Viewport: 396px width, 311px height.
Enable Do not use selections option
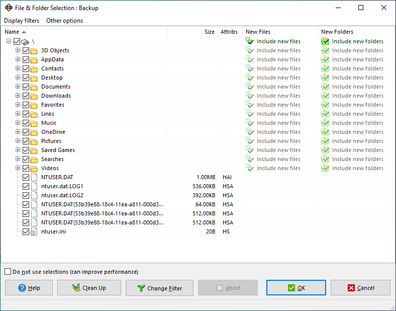8,272
